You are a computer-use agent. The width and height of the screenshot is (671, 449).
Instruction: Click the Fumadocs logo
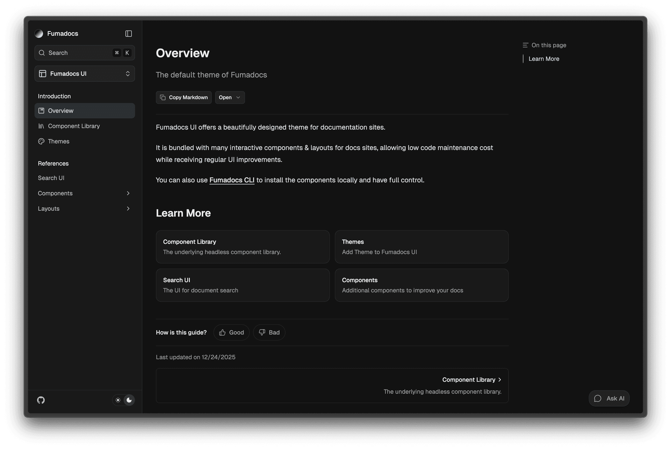coord(39,34)
